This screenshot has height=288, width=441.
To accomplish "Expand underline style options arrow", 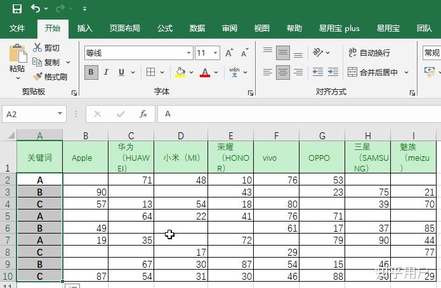I will click(133, 72).
